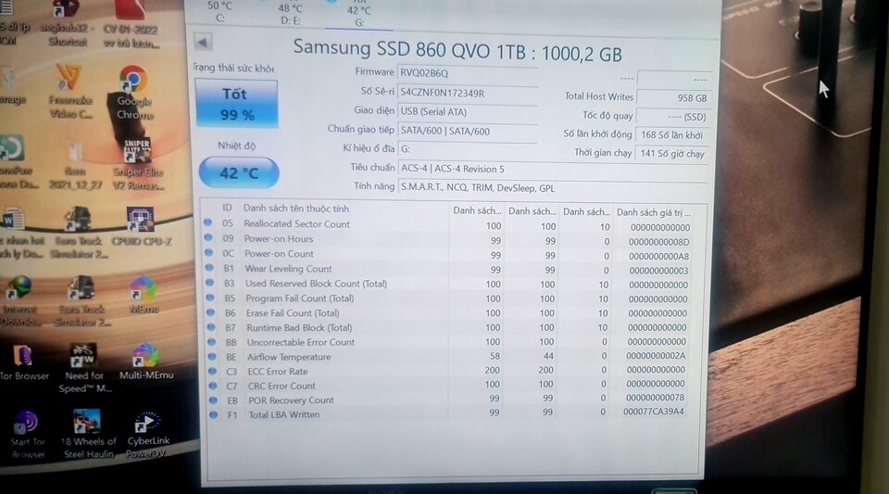Click raw value 00000000002A
The image size is (889, 494).
coord(656,356)
